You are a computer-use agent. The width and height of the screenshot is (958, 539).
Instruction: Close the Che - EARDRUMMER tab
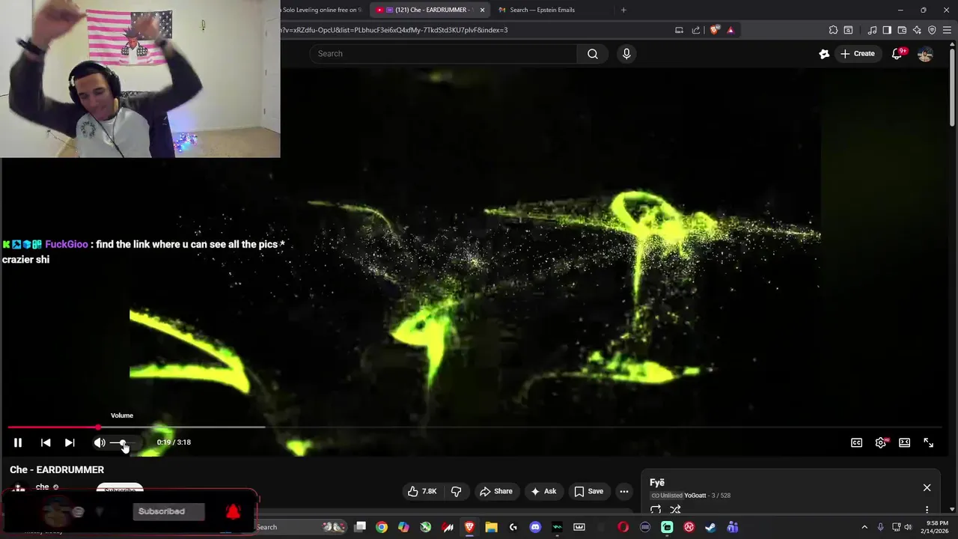(482, 10)
